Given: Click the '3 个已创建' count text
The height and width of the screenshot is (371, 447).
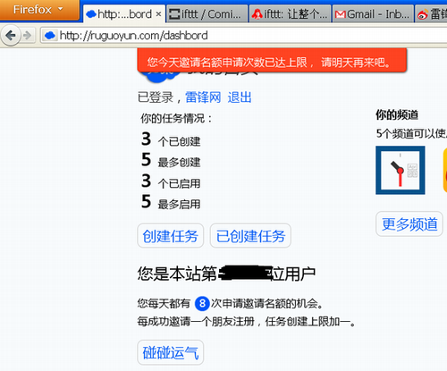Looking at the screenshot, I should [171, 139].
